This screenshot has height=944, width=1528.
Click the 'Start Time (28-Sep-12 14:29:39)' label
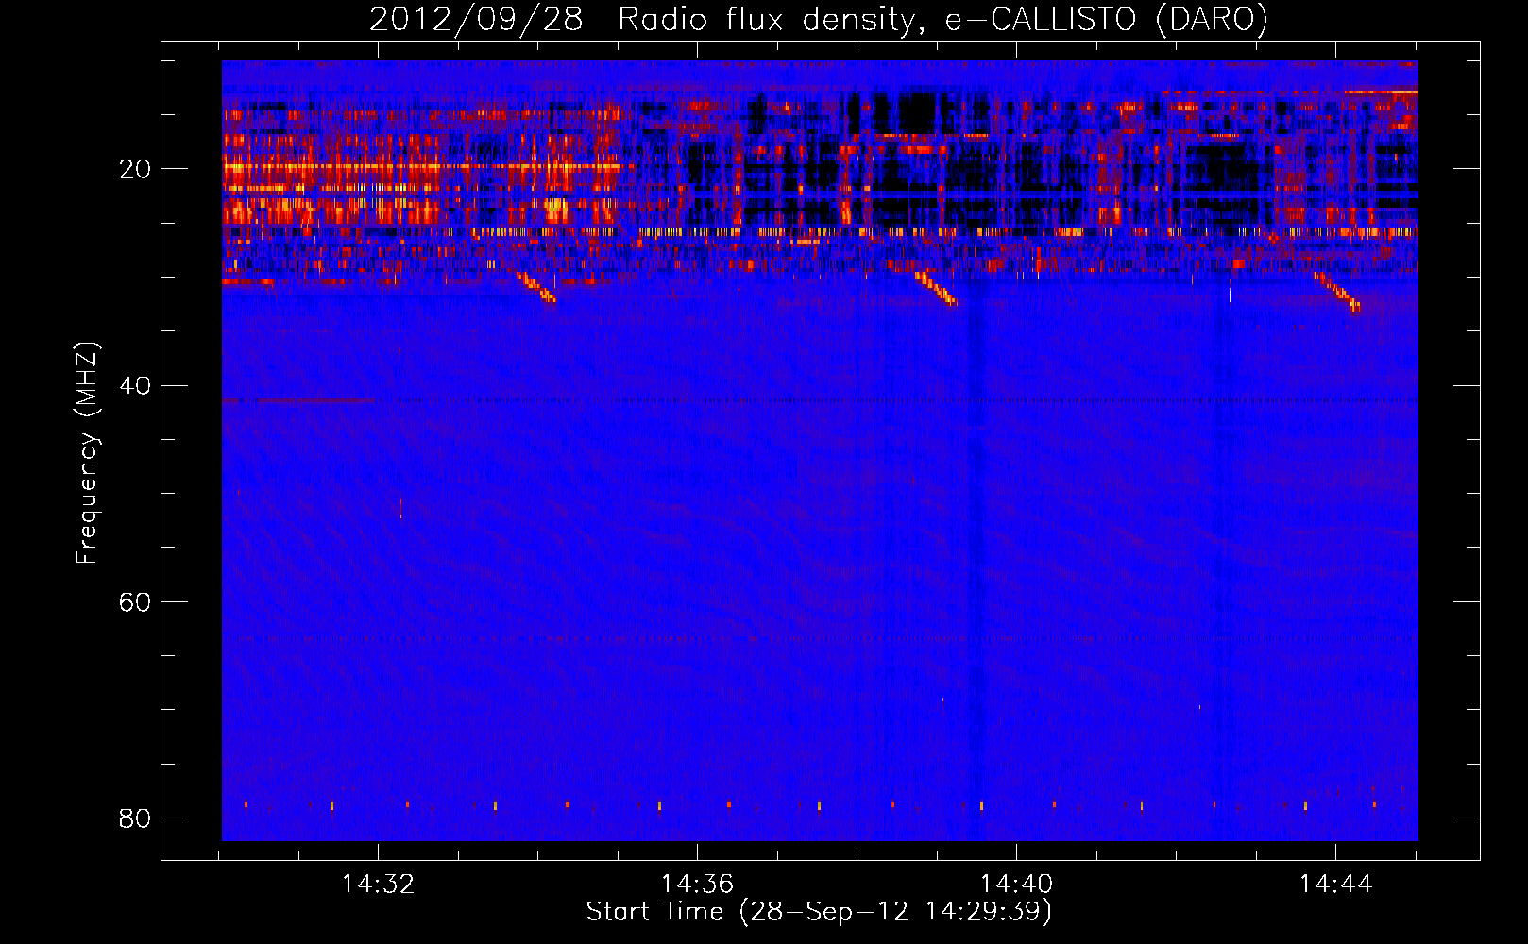coord(819,912)
